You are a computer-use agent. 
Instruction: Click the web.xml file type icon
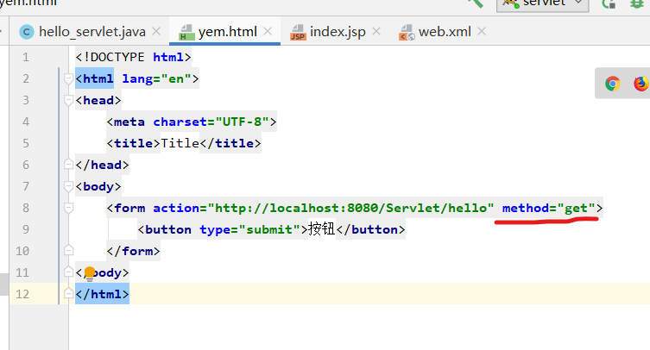point(407,32)
